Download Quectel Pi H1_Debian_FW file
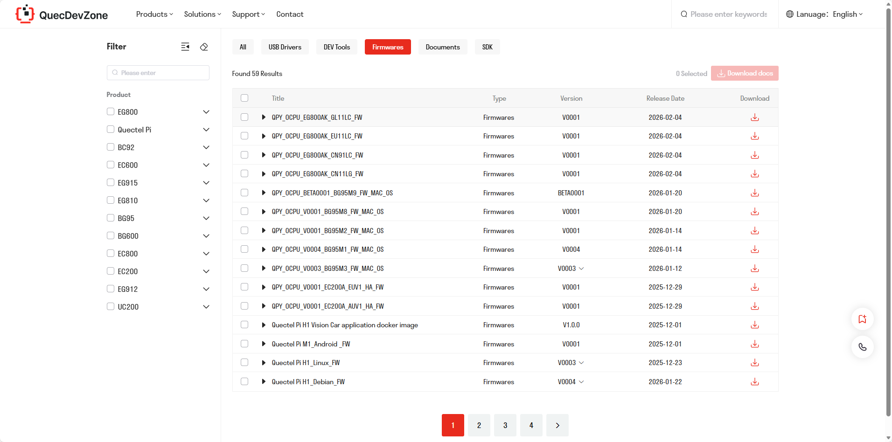This screenshot has height=442, width=892. coord(754,382)
